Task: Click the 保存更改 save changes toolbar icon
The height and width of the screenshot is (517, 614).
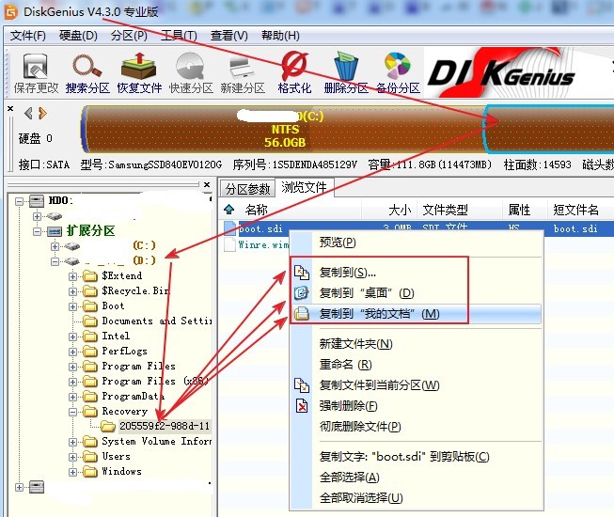Action: [36, 73]
